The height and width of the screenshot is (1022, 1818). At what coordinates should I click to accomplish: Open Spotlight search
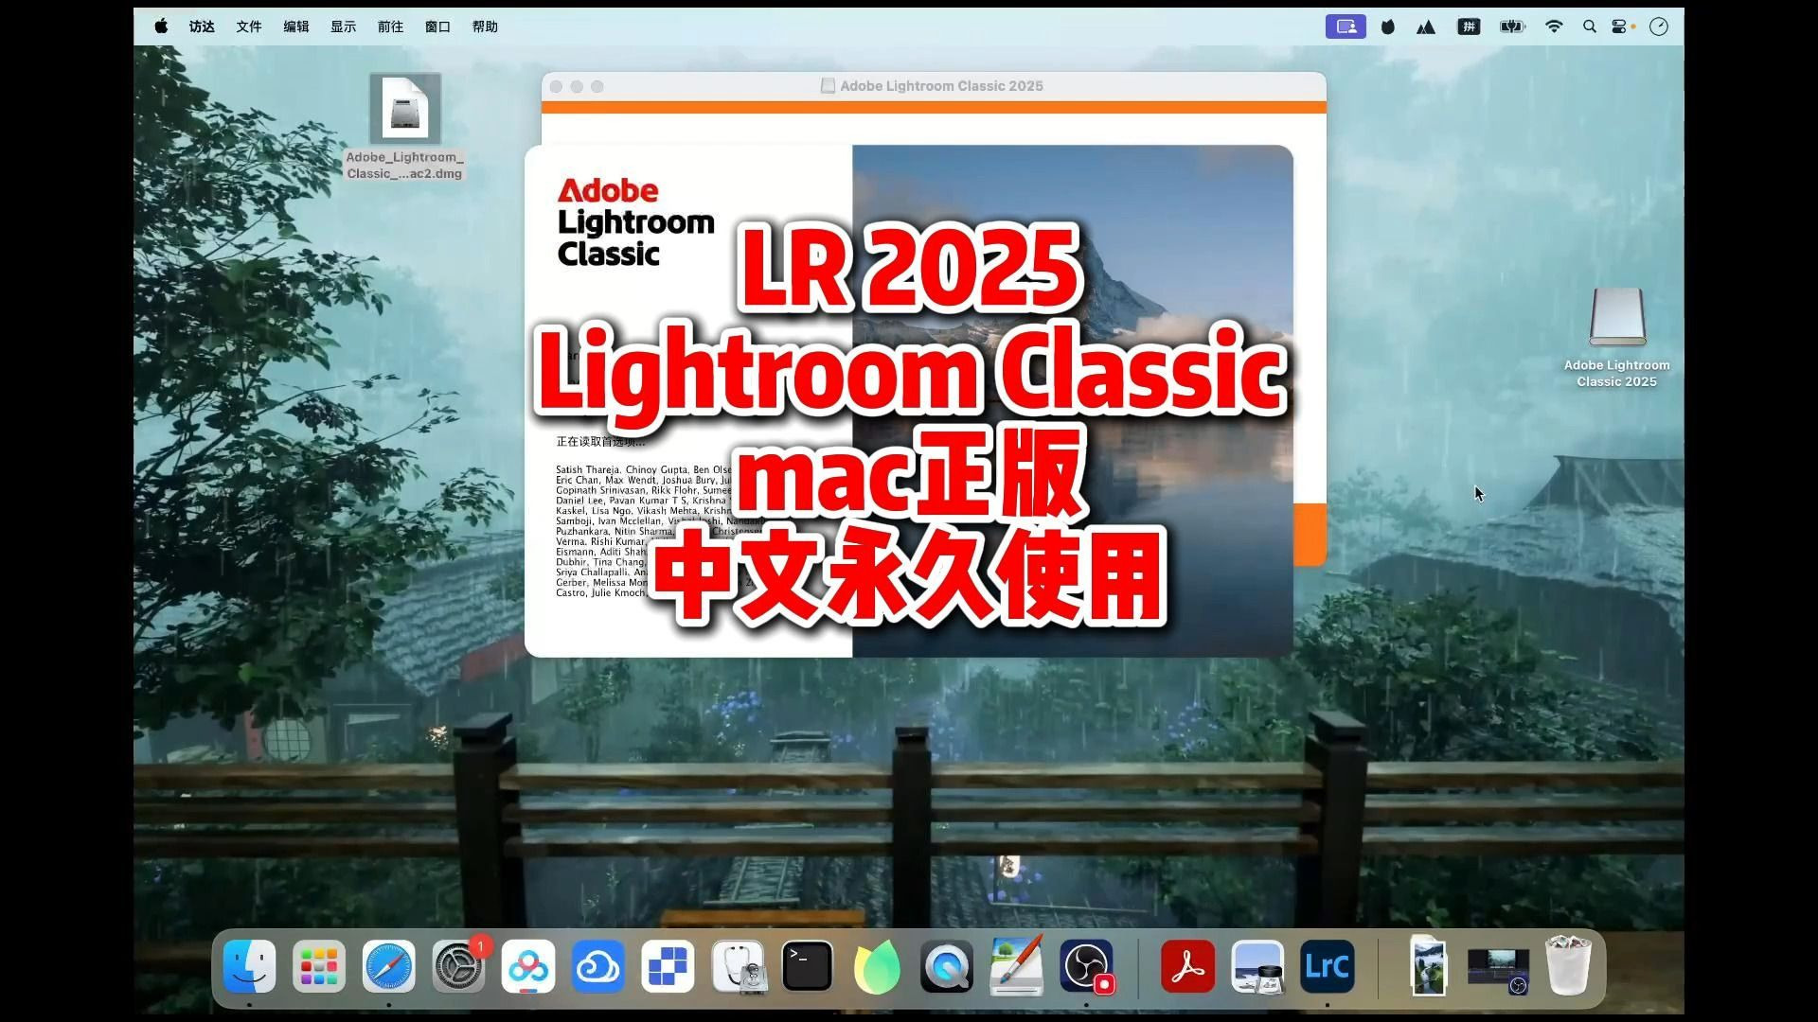click(1590, 26)
